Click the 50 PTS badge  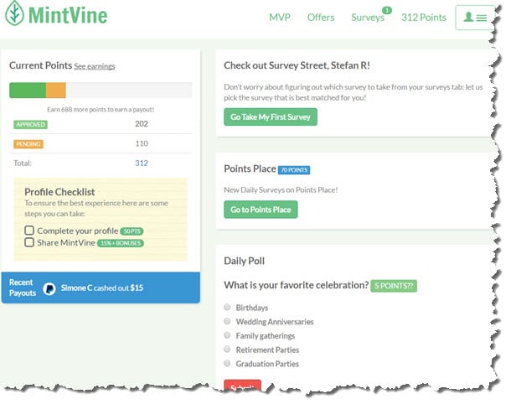coord(132,231)
